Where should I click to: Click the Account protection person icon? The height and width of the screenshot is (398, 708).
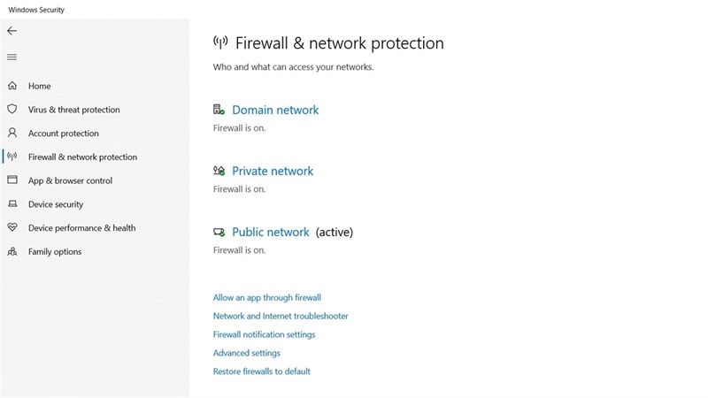[12, 133]
